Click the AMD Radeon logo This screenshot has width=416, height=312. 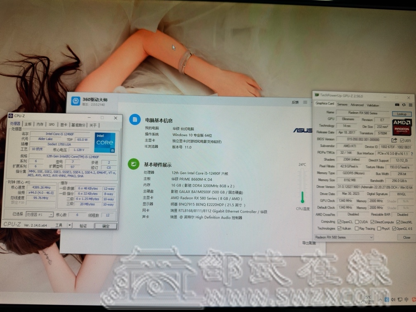pos(402,127)
